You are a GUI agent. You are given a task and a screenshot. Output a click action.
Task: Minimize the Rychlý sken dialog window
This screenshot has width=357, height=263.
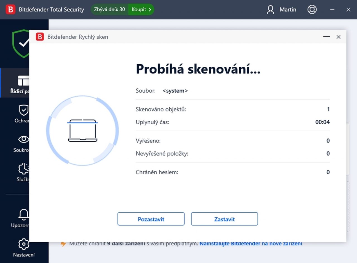326,37
